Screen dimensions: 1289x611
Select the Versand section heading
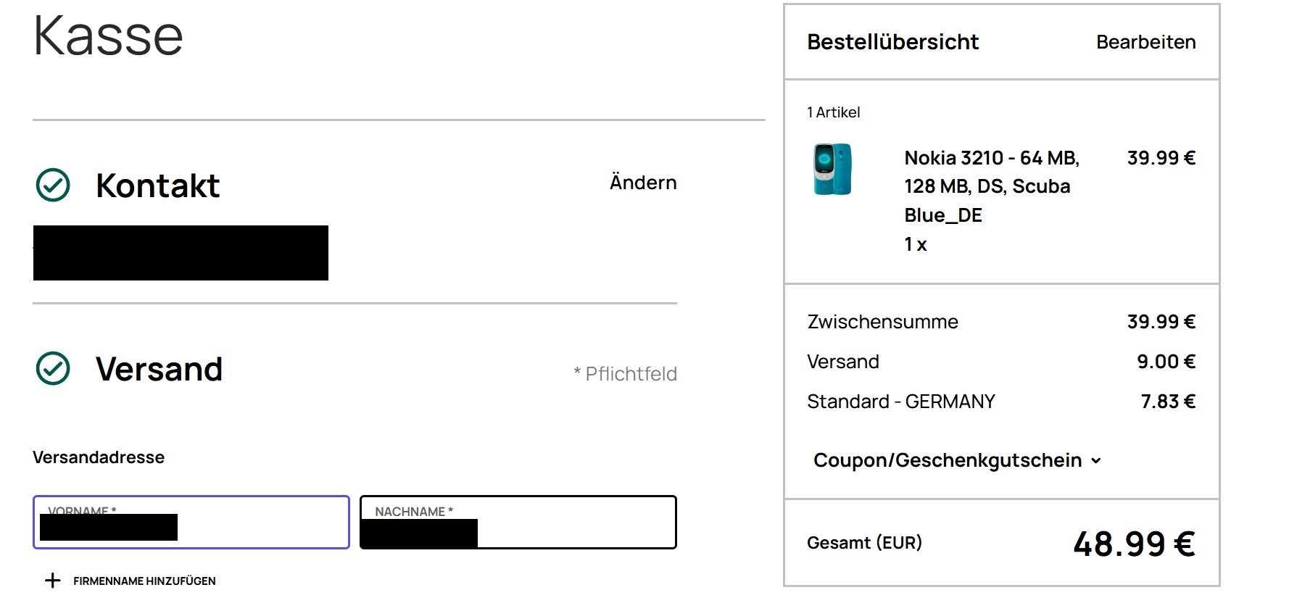click(x=159, y=369)
